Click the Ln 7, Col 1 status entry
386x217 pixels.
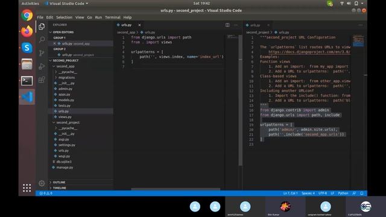tap(290, 193)
